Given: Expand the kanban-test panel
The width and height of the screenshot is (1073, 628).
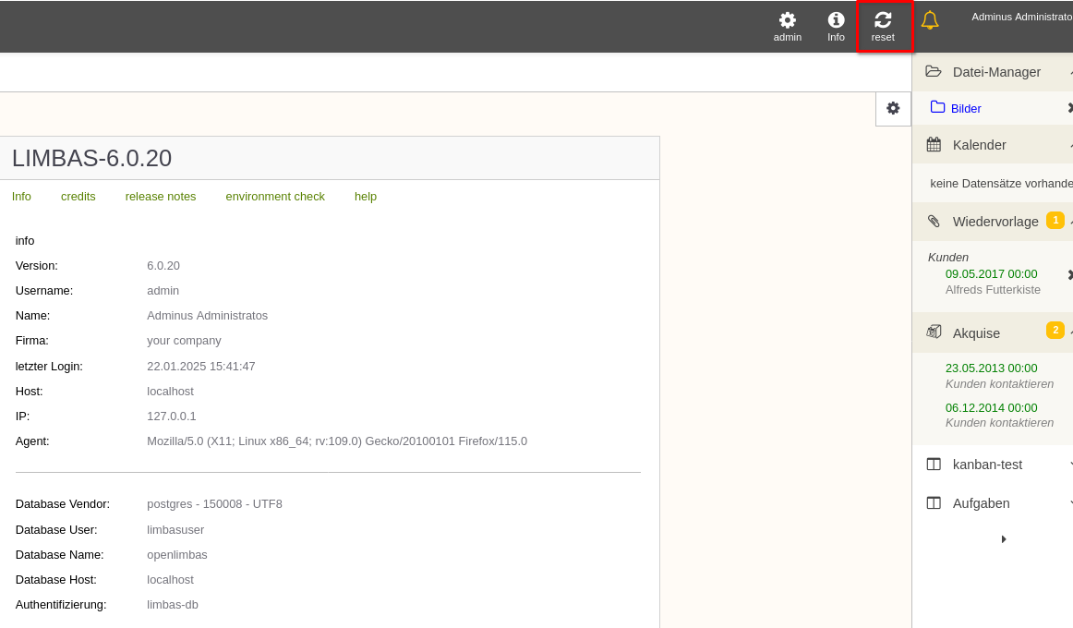Looking at the screenshot, I should [993, 465].
